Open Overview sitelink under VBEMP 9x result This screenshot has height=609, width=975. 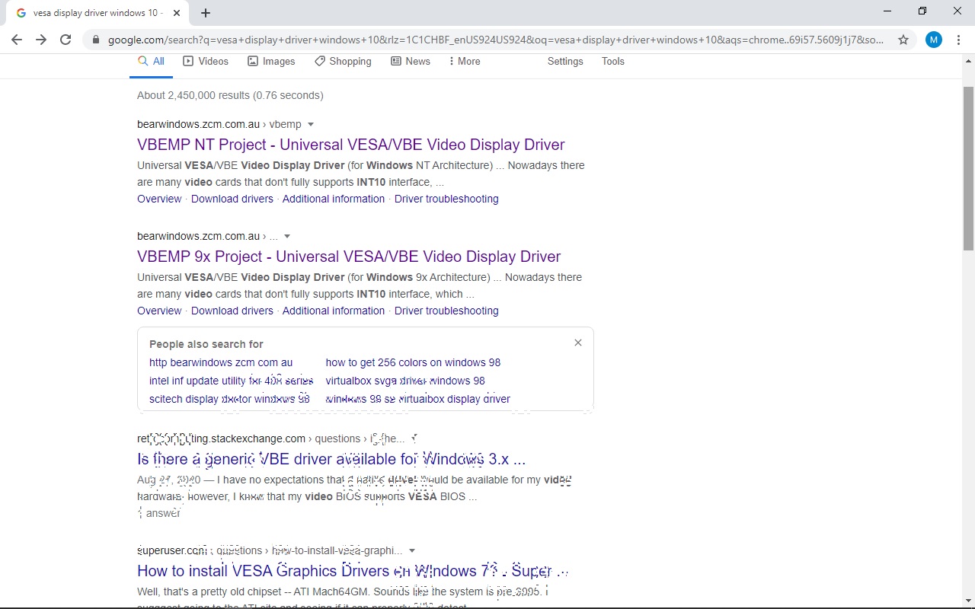pos(159,311)
